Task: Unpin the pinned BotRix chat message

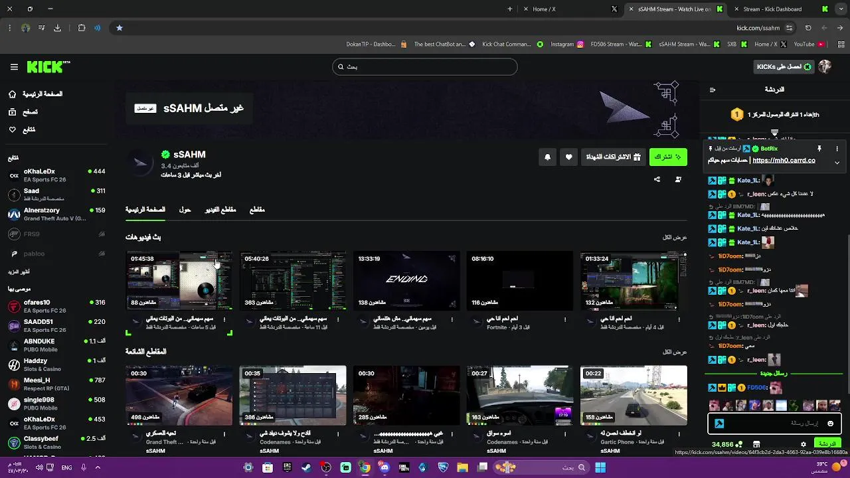Action: [x=819, y=149]
